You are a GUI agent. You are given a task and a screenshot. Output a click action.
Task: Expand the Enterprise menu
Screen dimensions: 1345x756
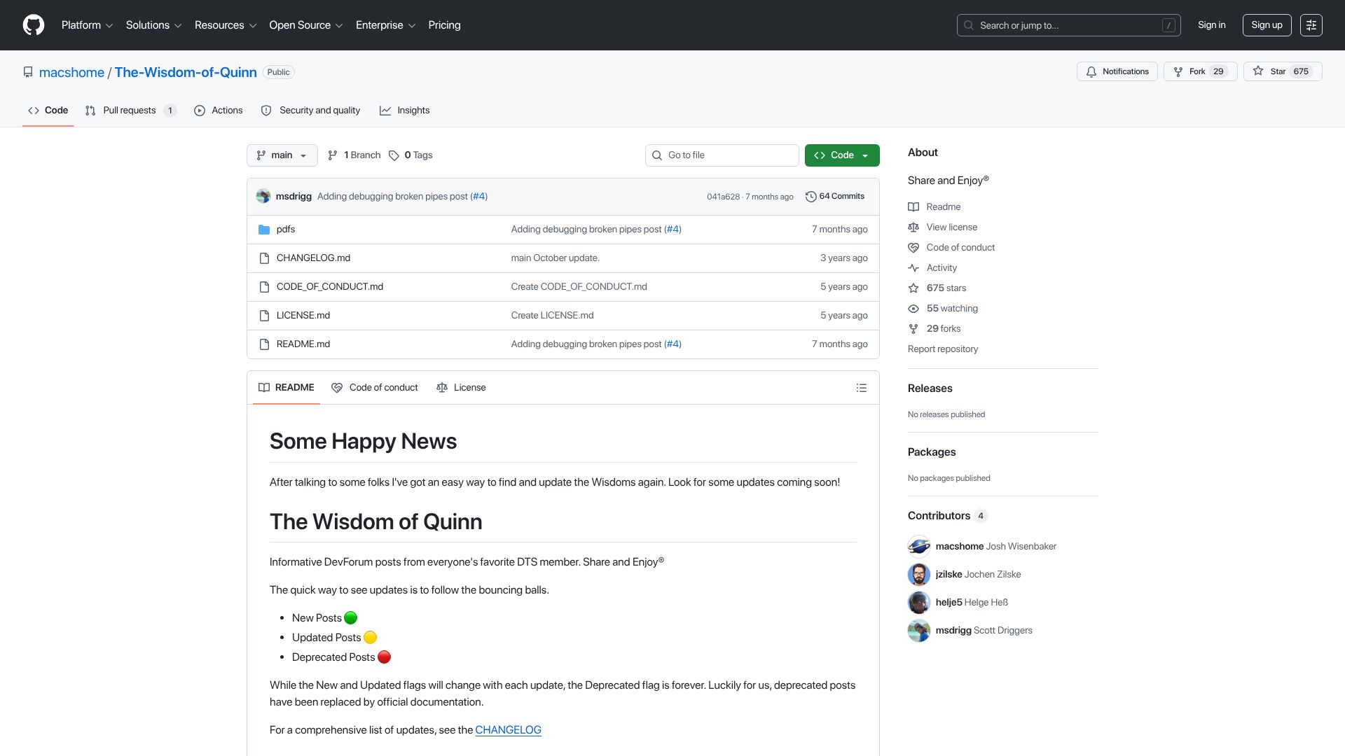pos(385,25)
